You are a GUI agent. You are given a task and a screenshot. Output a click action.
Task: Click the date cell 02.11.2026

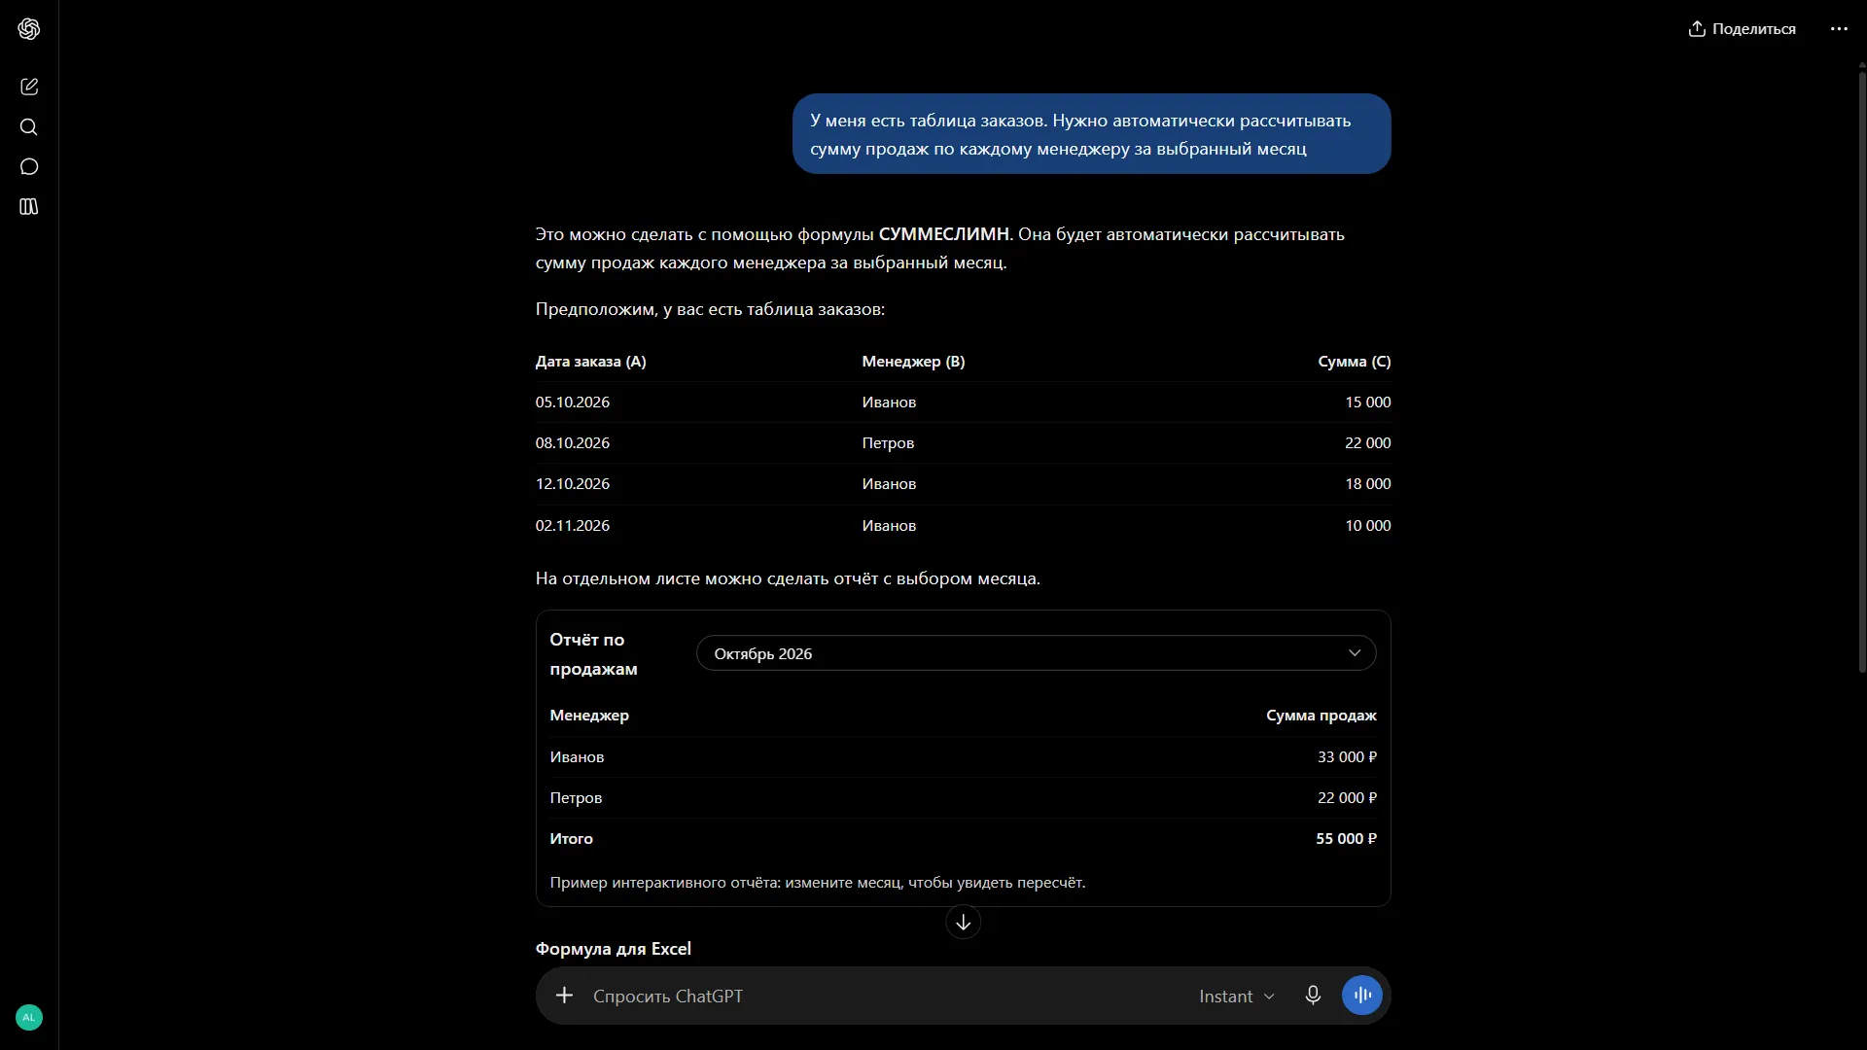pos(573,526)
